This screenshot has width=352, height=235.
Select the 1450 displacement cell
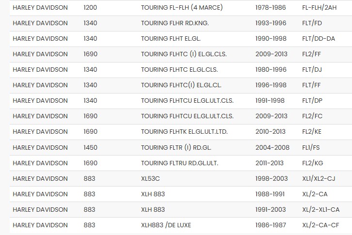click(90, 147)
